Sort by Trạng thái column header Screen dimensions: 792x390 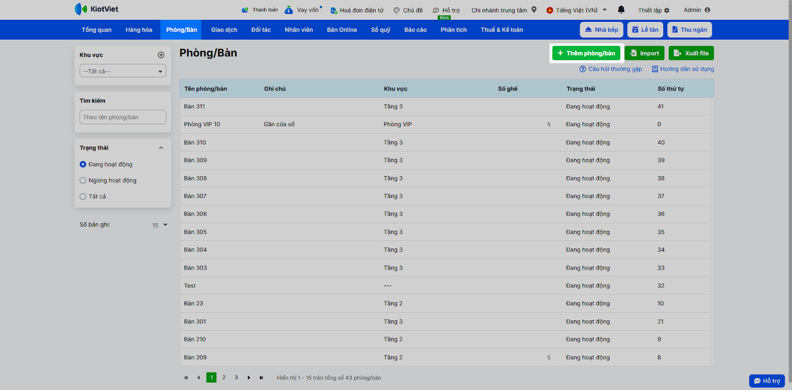click(x=581, y=89)
